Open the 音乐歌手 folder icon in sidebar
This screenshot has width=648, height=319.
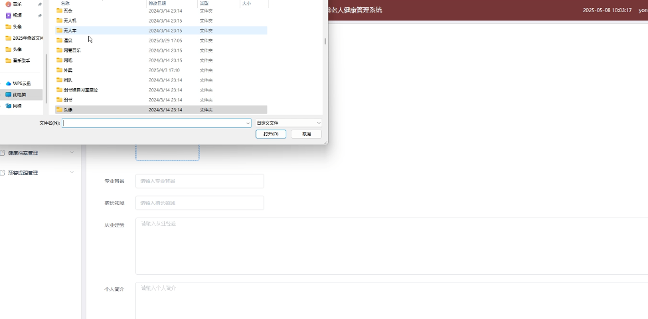coord(8,60)
